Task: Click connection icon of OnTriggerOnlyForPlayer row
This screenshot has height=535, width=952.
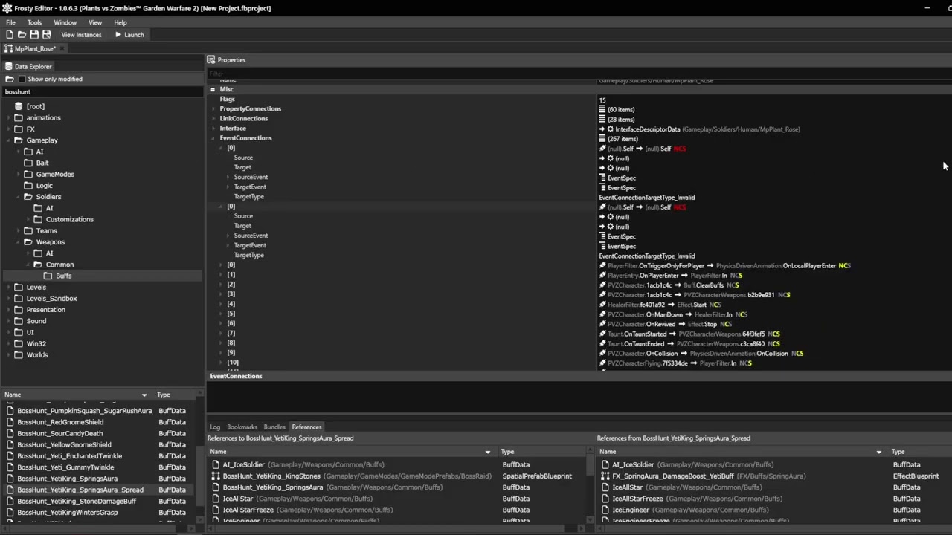Action: [602, 265]
